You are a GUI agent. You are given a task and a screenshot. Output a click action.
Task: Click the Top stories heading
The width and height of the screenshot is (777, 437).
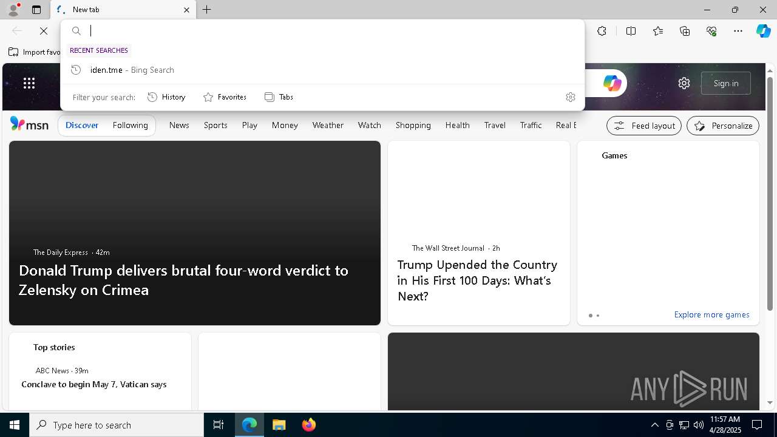point(54,347)
